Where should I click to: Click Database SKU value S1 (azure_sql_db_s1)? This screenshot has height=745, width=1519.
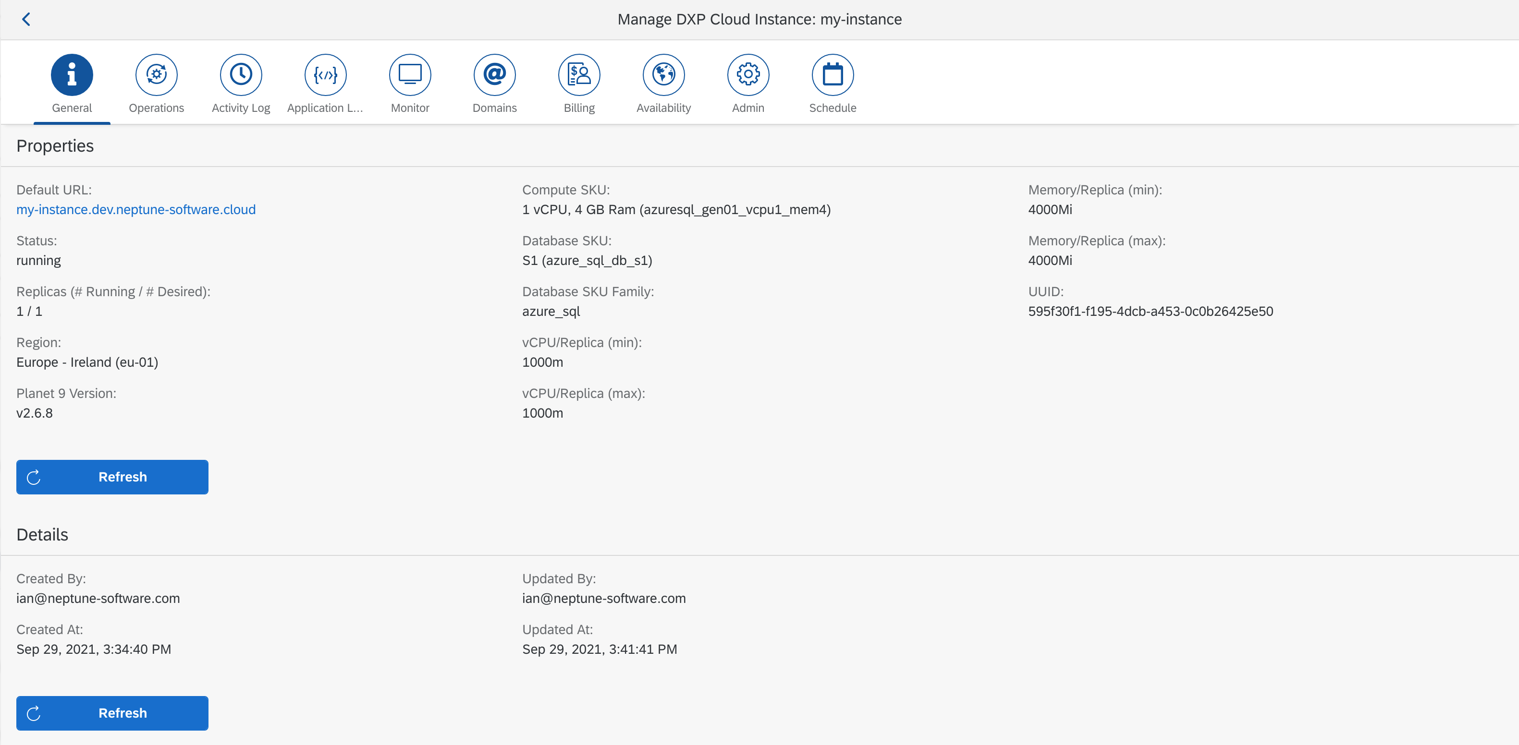click(x=588, y=261)
